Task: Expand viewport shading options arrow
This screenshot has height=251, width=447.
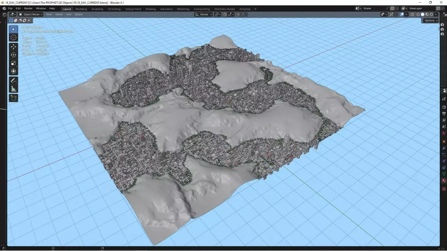Action: click(x=436, y=15)
